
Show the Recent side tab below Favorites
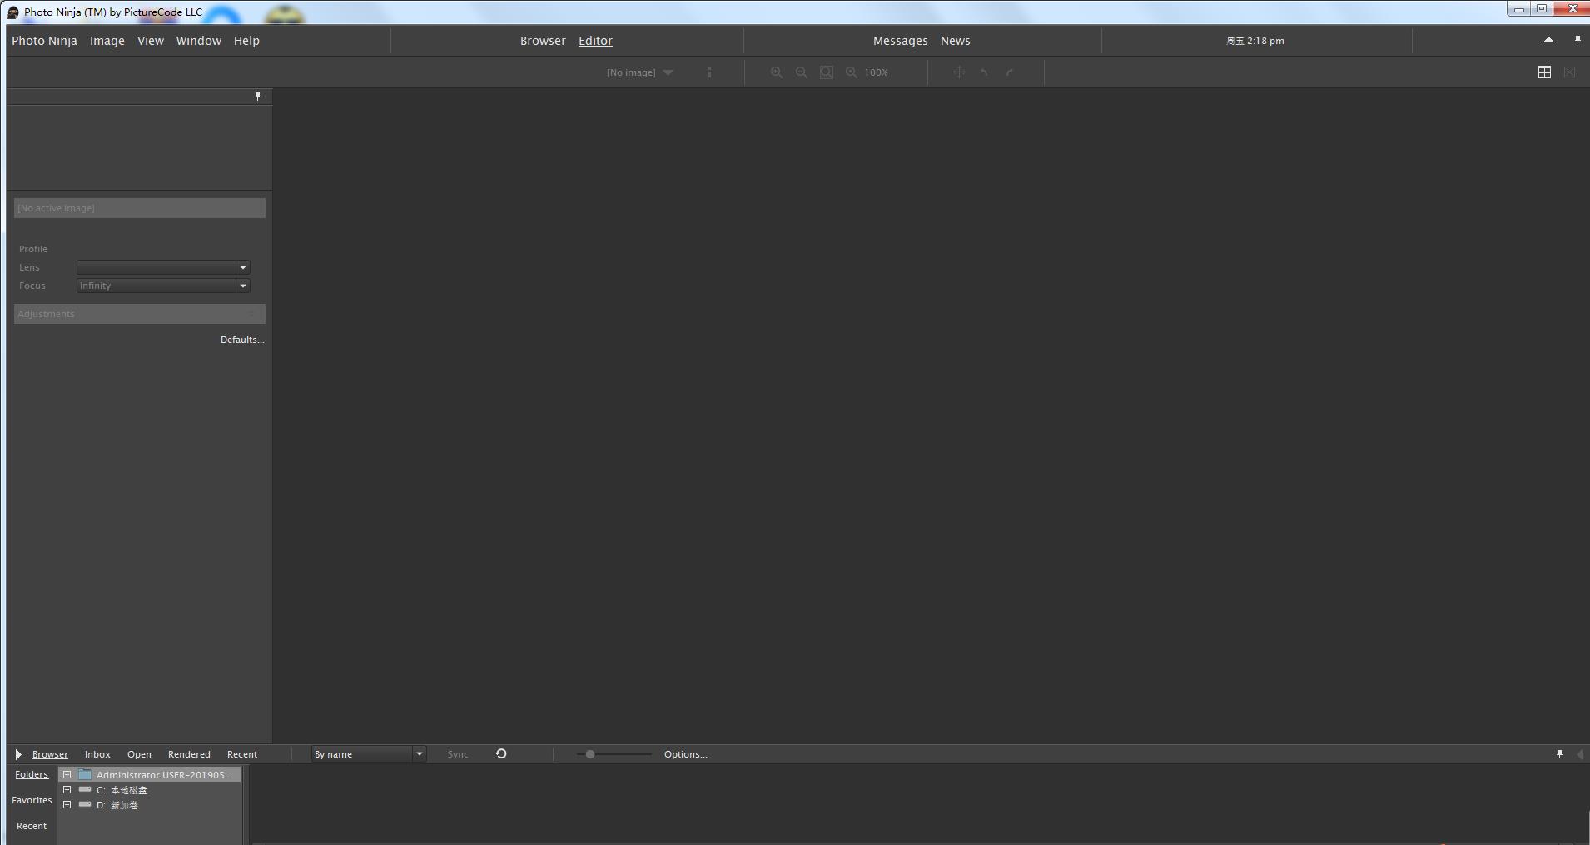[x=32, y=826]
